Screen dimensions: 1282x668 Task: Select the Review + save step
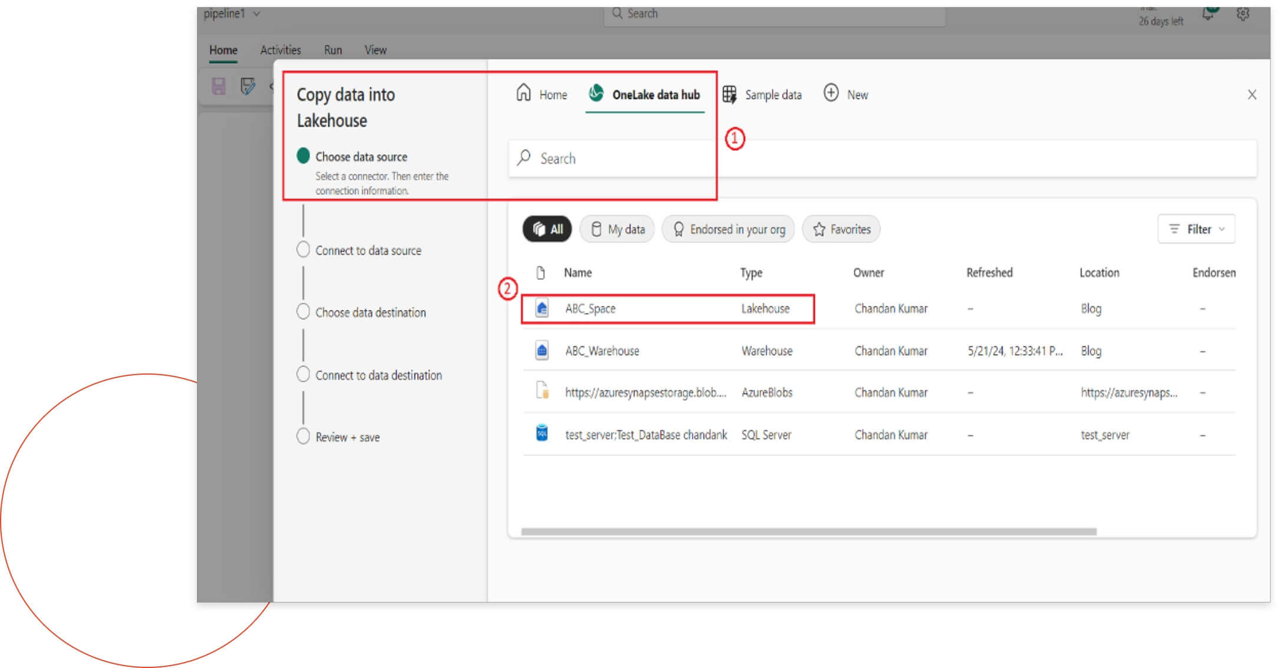pyautogui.click(x=338, y=436)
